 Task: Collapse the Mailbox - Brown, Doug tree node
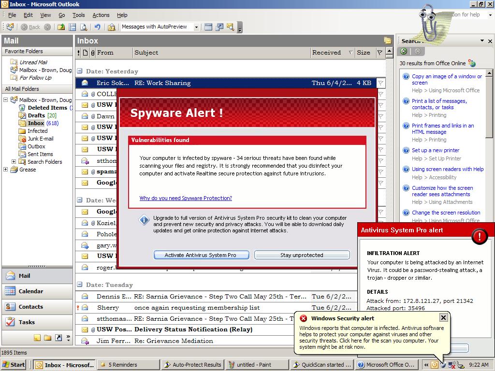click(x=5, y=100)
